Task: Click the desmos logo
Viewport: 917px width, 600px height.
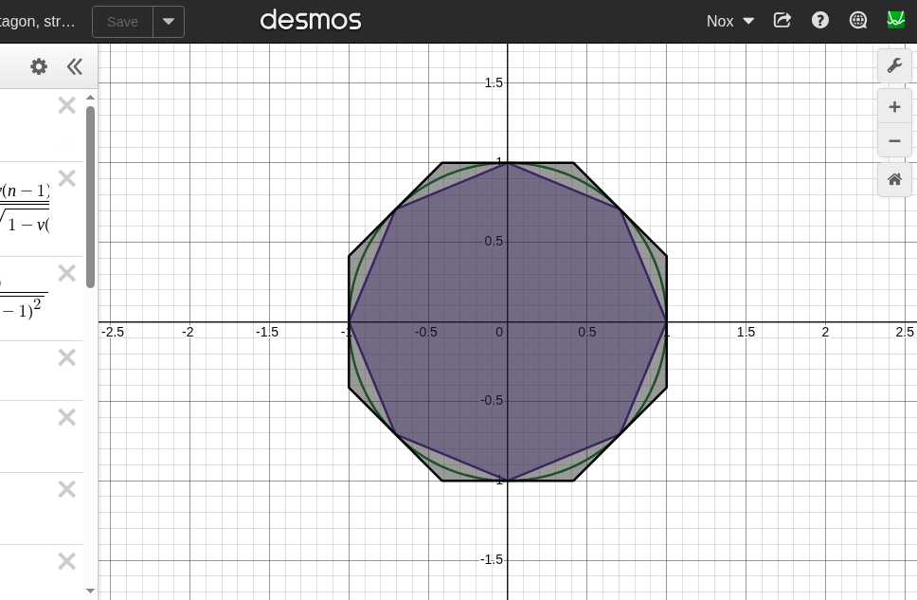Action: (x=311, y=20)
